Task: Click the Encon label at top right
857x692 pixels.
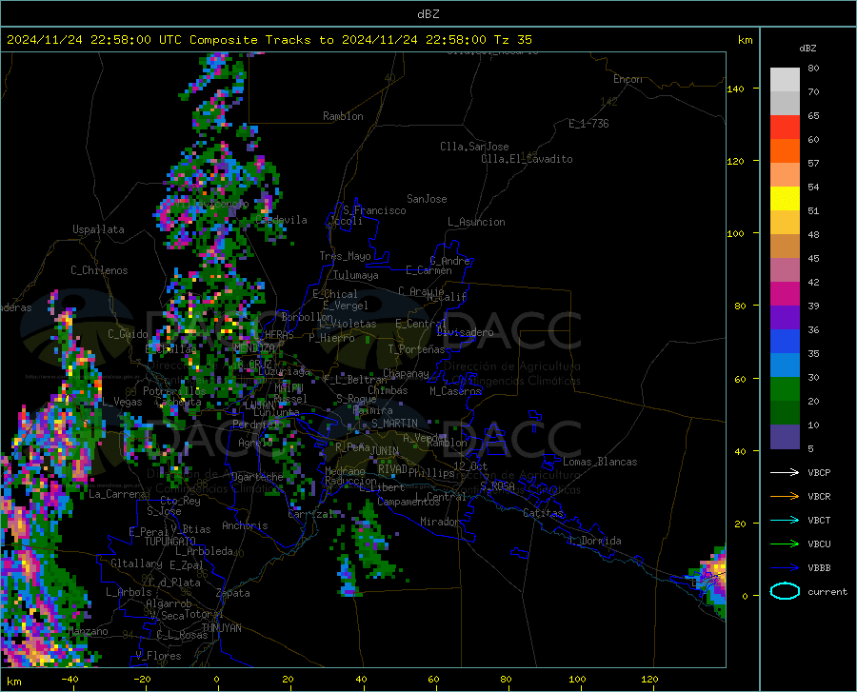Action: tap(628, 79)
